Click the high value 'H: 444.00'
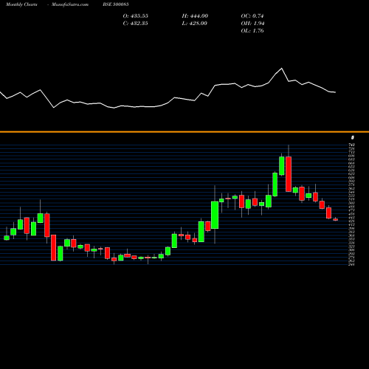 195,16
